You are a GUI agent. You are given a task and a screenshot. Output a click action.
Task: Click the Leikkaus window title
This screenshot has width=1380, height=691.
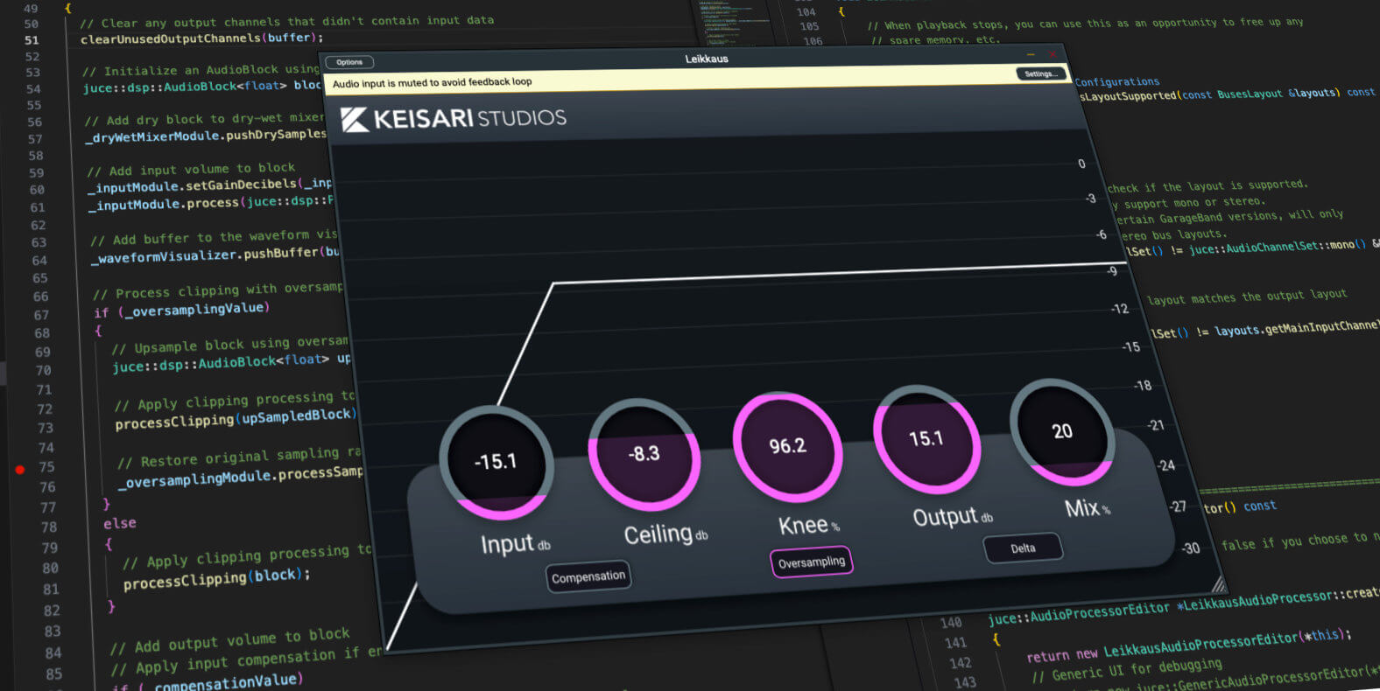pyautogui.click(x=706, y=59)
